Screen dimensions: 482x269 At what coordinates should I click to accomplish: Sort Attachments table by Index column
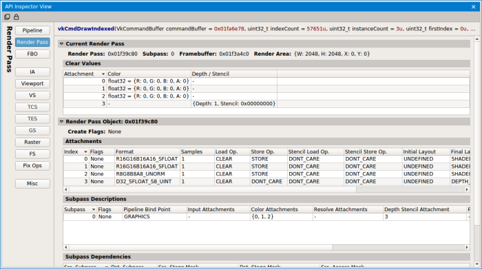click(76, 151)
